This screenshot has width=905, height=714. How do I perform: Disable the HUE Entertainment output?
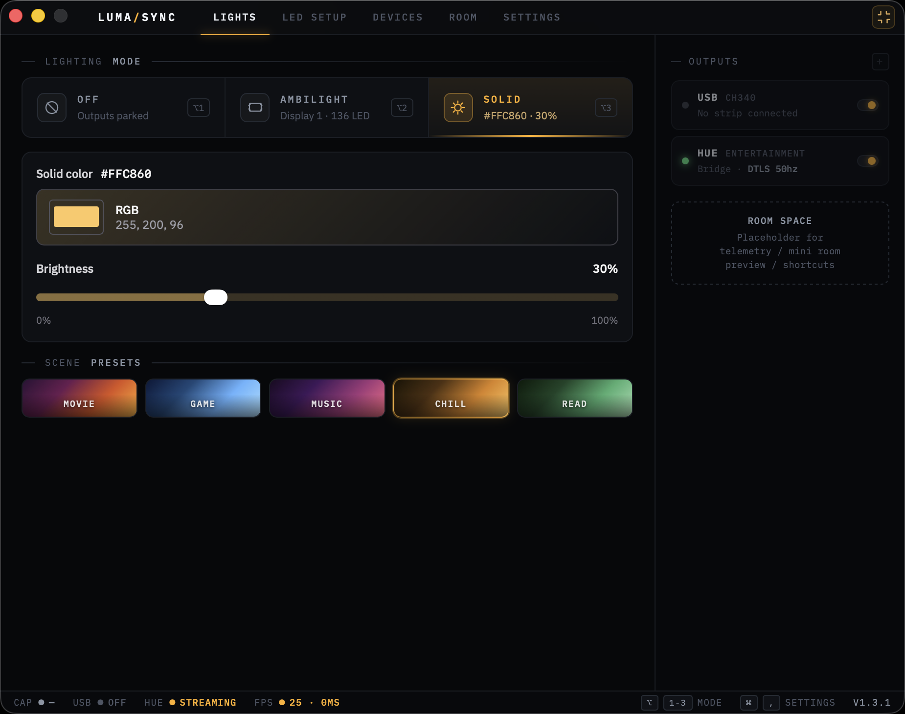coord(869,161)
